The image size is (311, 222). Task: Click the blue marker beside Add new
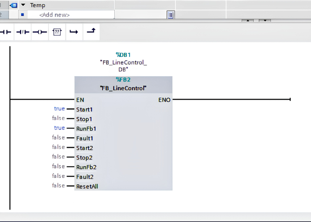pyautogui.click(x=22, y=15)
